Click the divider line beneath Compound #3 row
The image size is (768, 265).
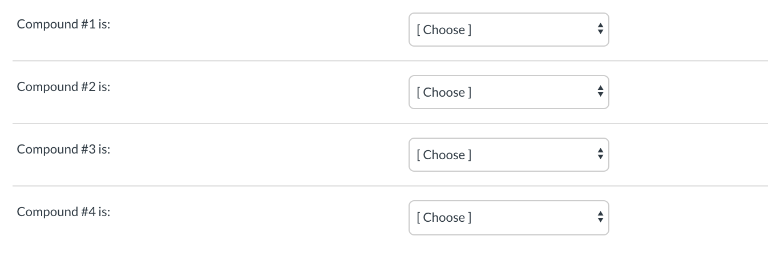pyautogui.click(x=390, y=186)
